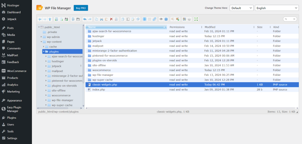Select all files using toolbar grid icon

pyautogui.click(x=144, y=19)
